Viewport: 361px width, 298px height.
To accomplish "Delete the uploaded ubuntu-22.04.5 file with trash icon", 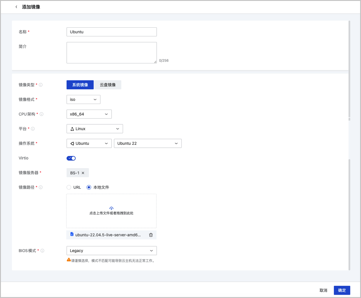I will pos(151,235).
